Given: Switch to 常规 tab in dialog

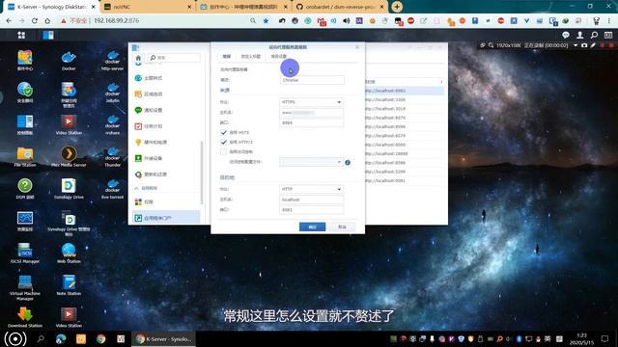Looking at the screenshot, I should click(x=227, y=57).
